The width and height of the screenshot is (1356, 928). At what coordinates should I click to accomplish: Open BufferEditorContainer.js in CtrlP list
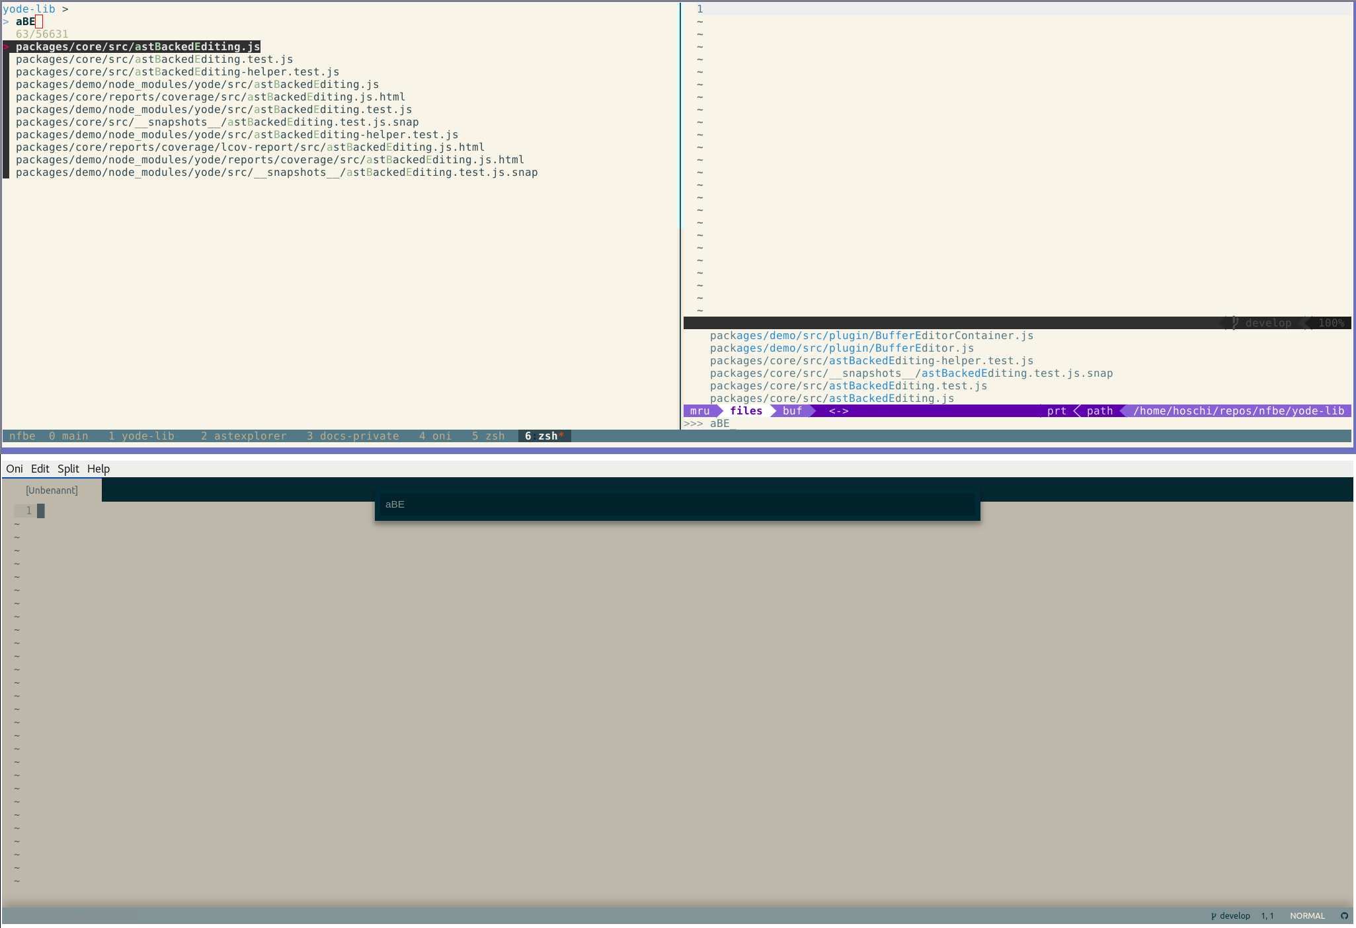tap(871, 336)
